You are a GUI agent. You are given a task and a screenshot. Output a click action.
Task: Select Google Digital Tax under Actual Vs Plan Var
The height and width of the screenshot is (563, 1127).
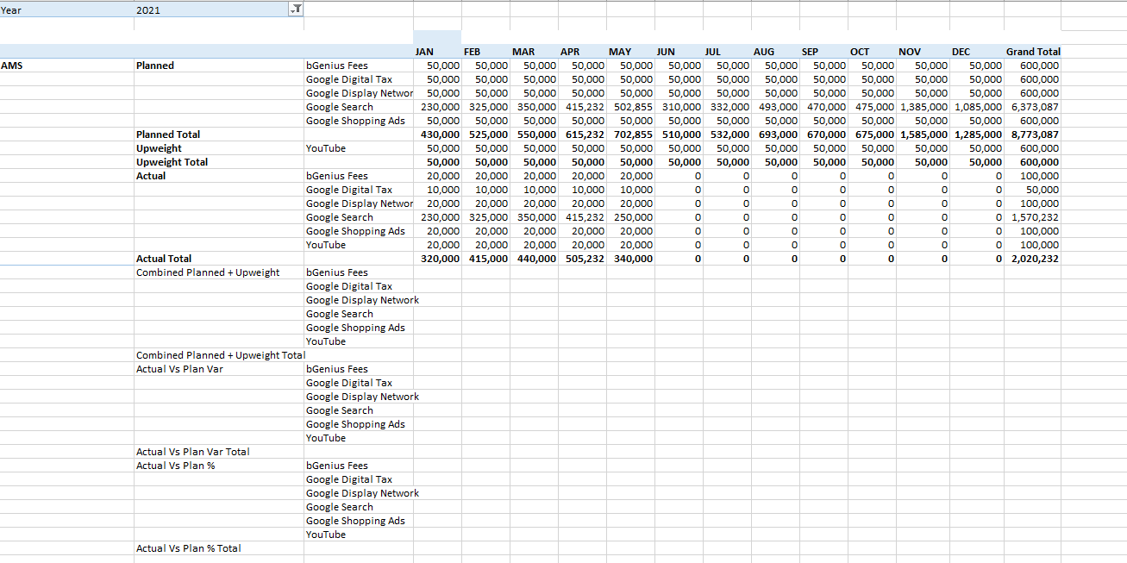349,383
